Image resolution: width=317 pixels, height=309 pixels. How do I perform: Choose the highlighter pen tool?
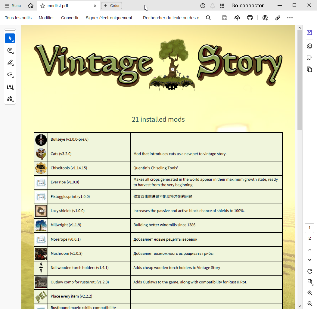tap(10, 62)
